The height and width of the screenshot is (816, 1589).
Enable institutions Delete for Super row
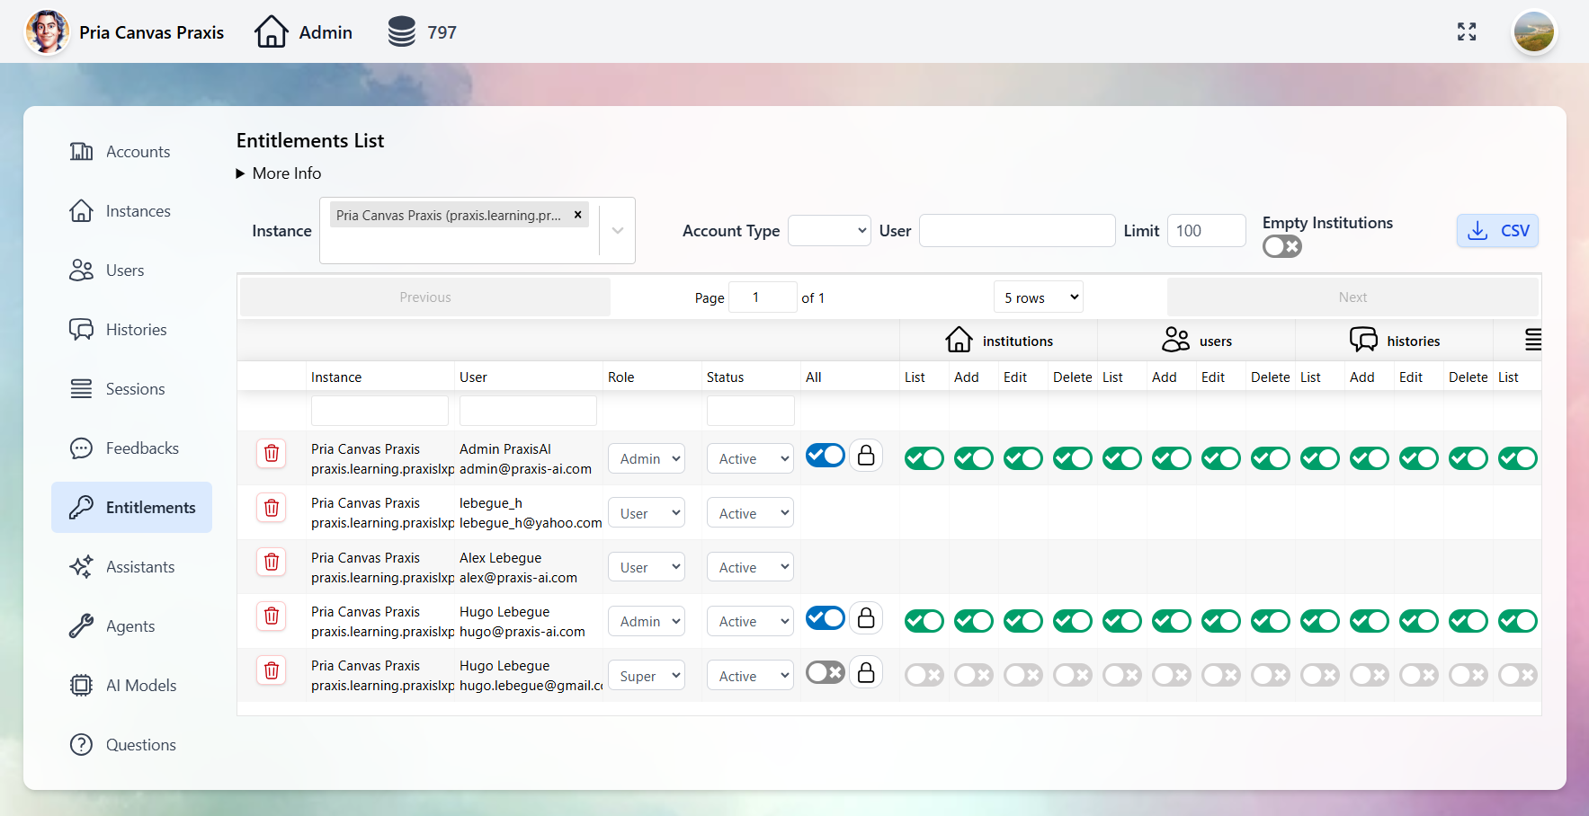[x=1073, y=675]
